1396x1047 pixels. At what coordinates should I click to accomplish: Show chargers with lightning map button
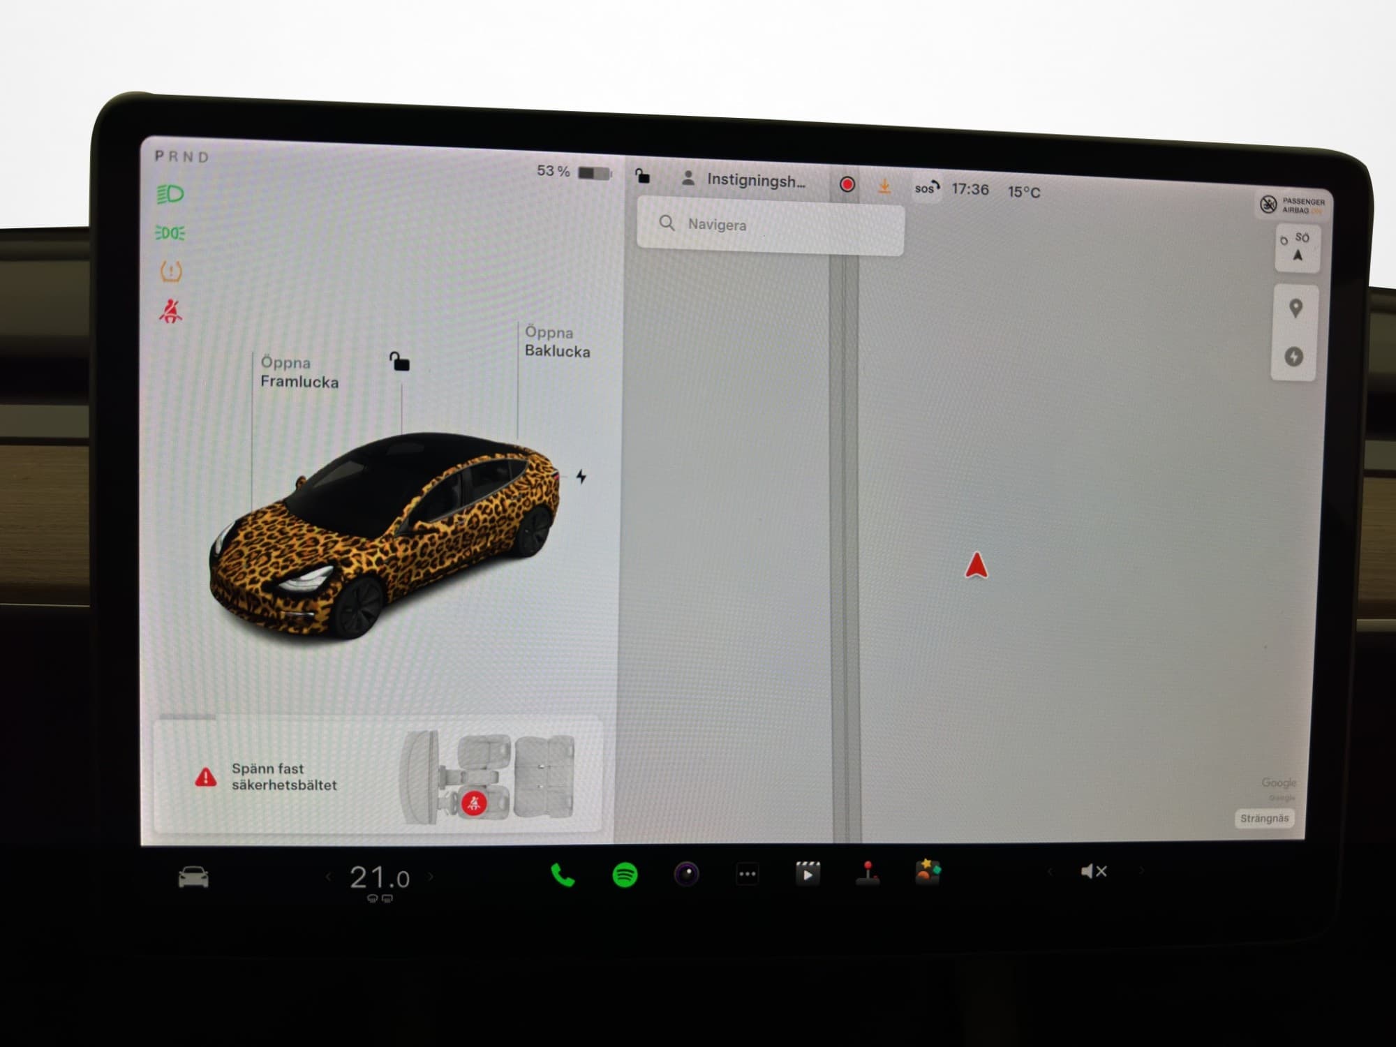(x=1294, y=357)
